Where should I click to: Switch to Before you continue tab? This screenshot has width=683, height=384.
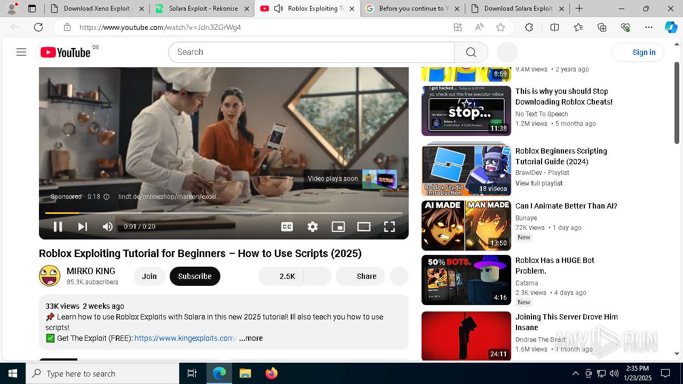coord(412,9)
